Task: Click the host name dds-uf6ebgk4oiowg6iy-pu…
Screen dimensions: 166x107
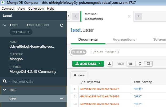Action: [33, 47]
